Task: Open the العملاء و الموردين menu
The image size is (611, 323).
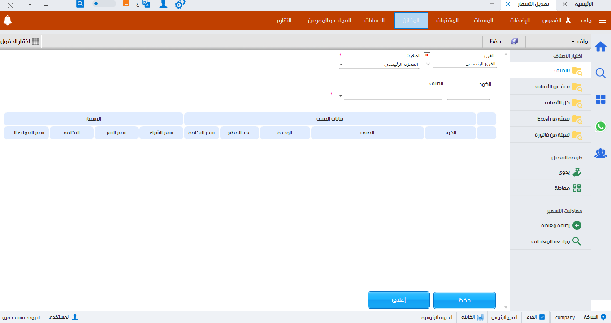Action: (x=329, y=21)
